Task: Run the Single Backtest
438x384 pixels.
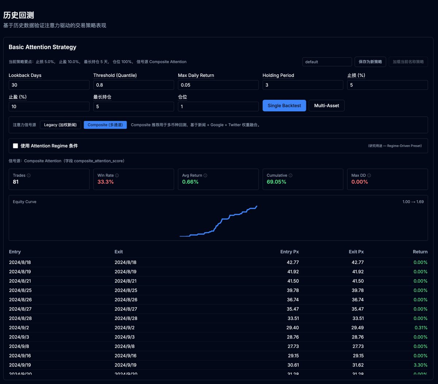Action: [x=284, y=106]
